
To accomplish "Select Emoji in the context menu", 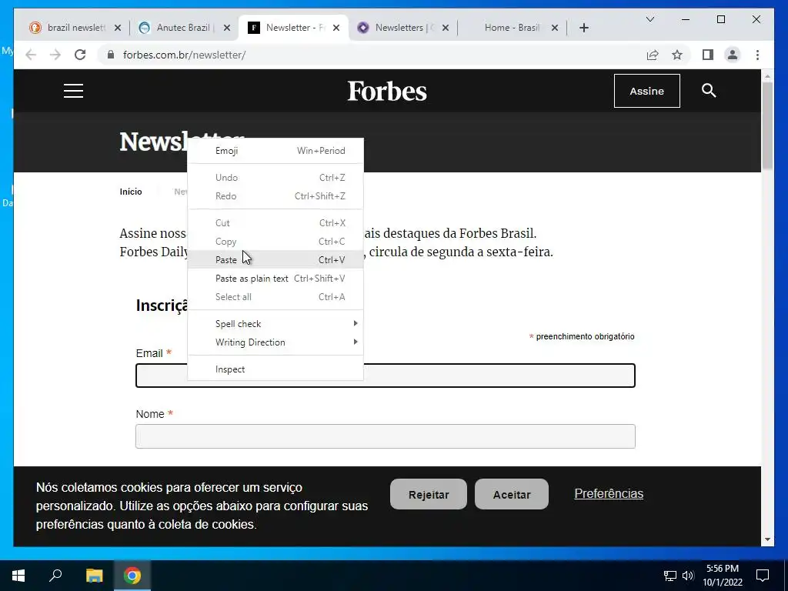I will click(275, 151).
